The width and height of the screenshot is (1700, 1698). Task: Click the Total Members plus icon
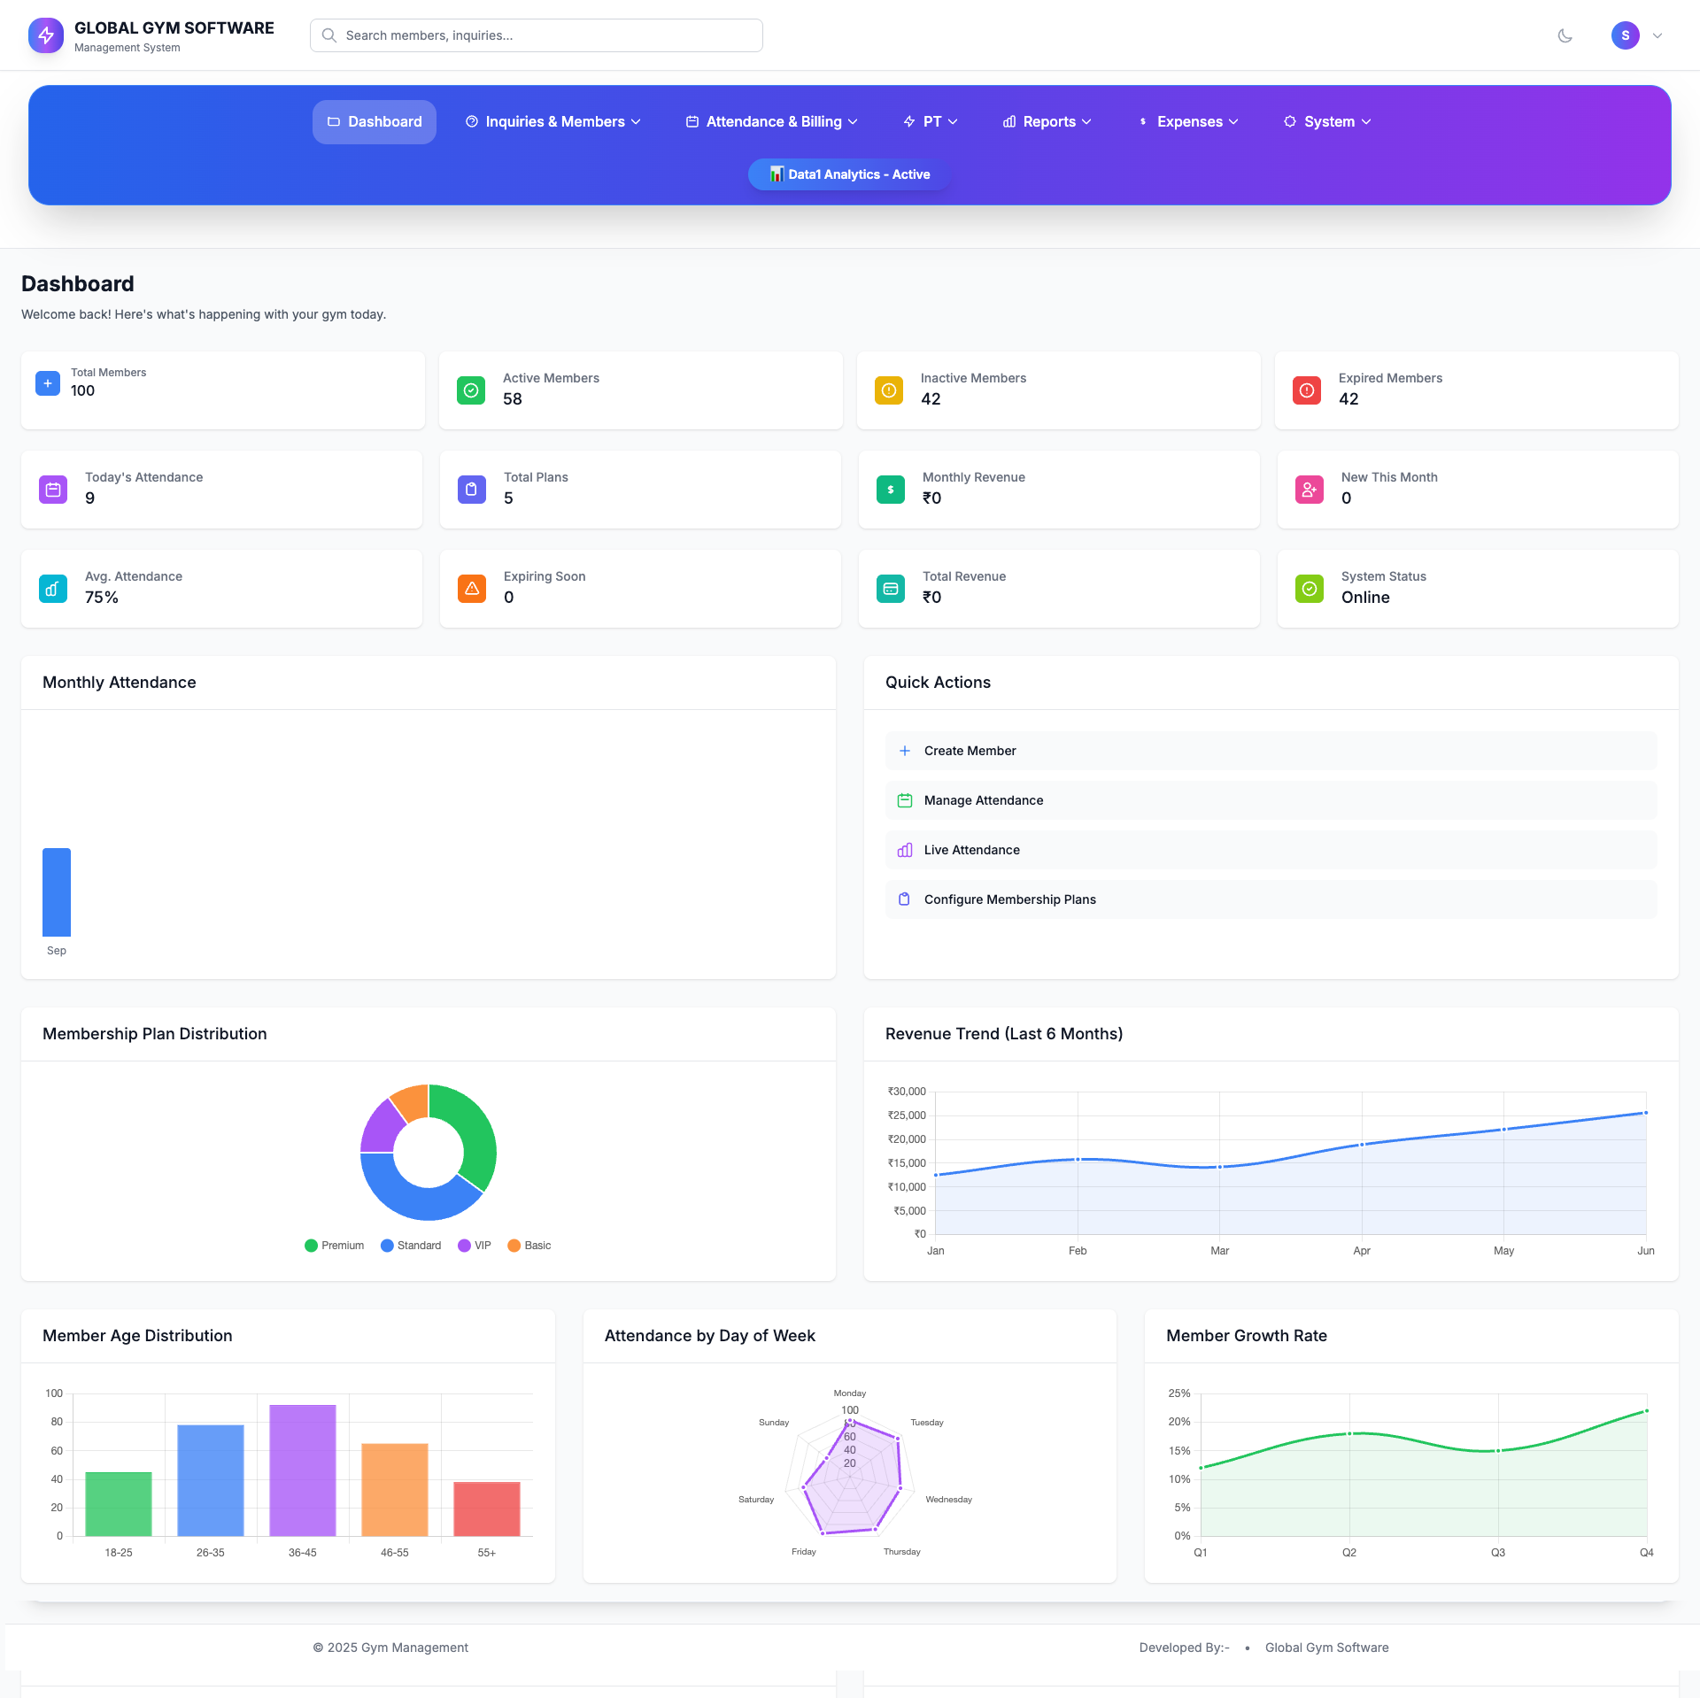point(48,383)
